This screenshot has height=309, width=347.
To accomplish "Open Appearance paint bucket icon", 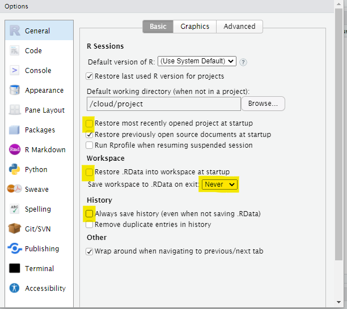I will 15,90.
